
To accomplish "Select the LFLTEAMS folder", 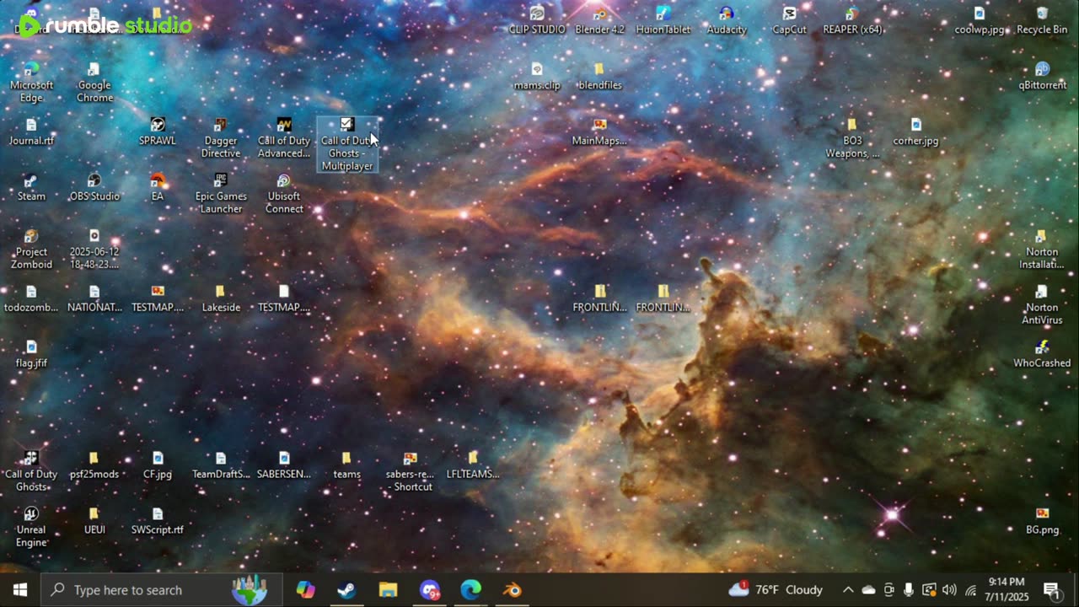I will pos(473,465).
